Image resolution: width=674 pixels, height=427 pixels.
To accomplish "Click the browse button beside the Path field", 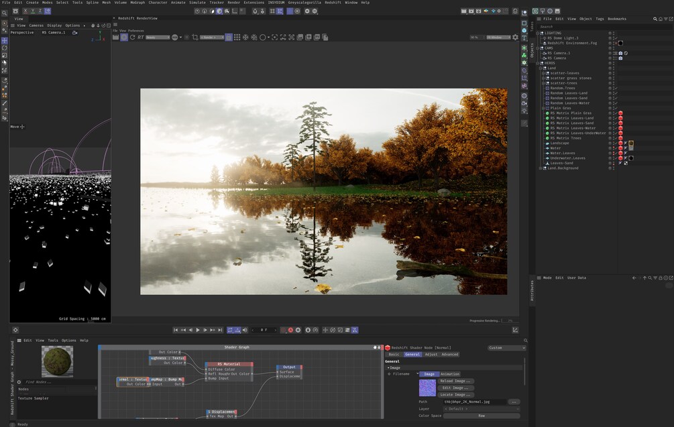I will click(x=514, y=402).
